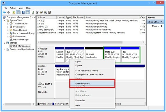
Task: Expand the Task Scheduler node
Action: coord(8,24)
